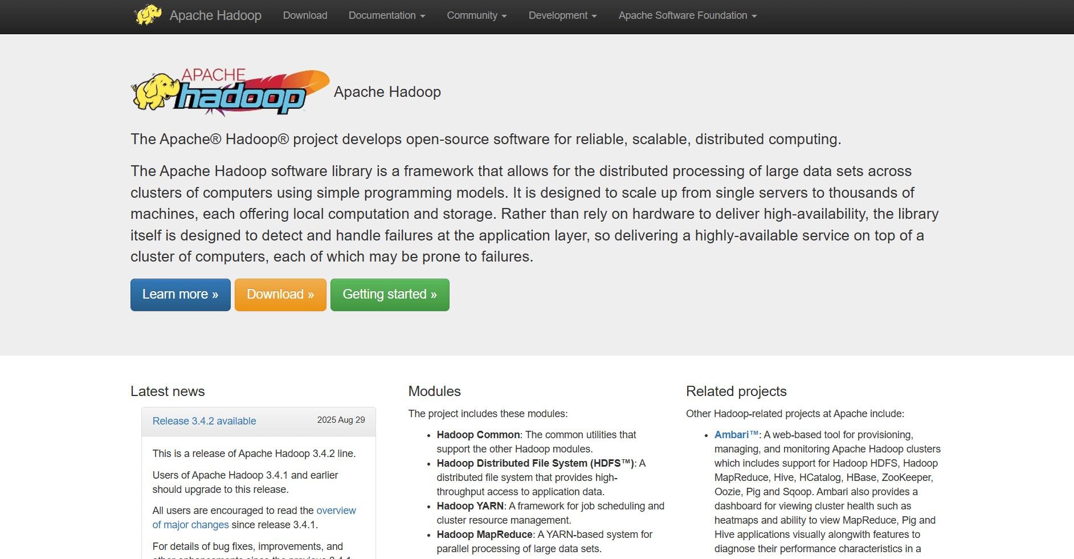Click the Latest news heading

click(x=168, y=391)
